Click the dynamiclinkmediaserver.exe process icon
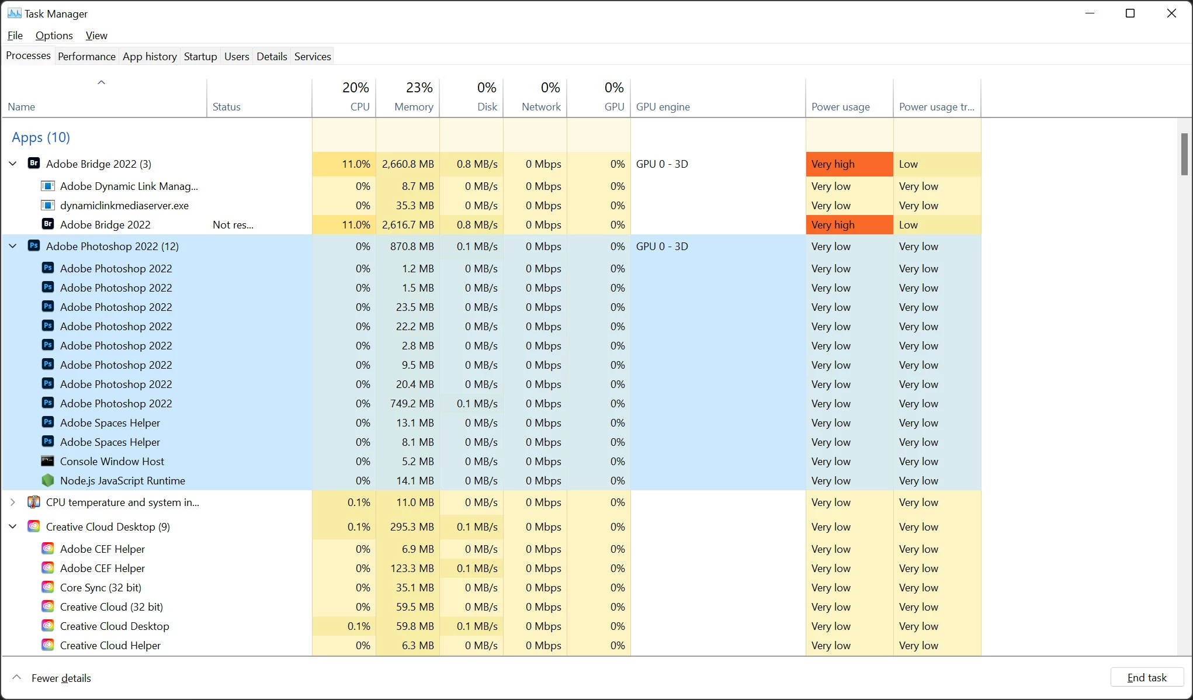The image size is (1193, 700). pos(47,205)
